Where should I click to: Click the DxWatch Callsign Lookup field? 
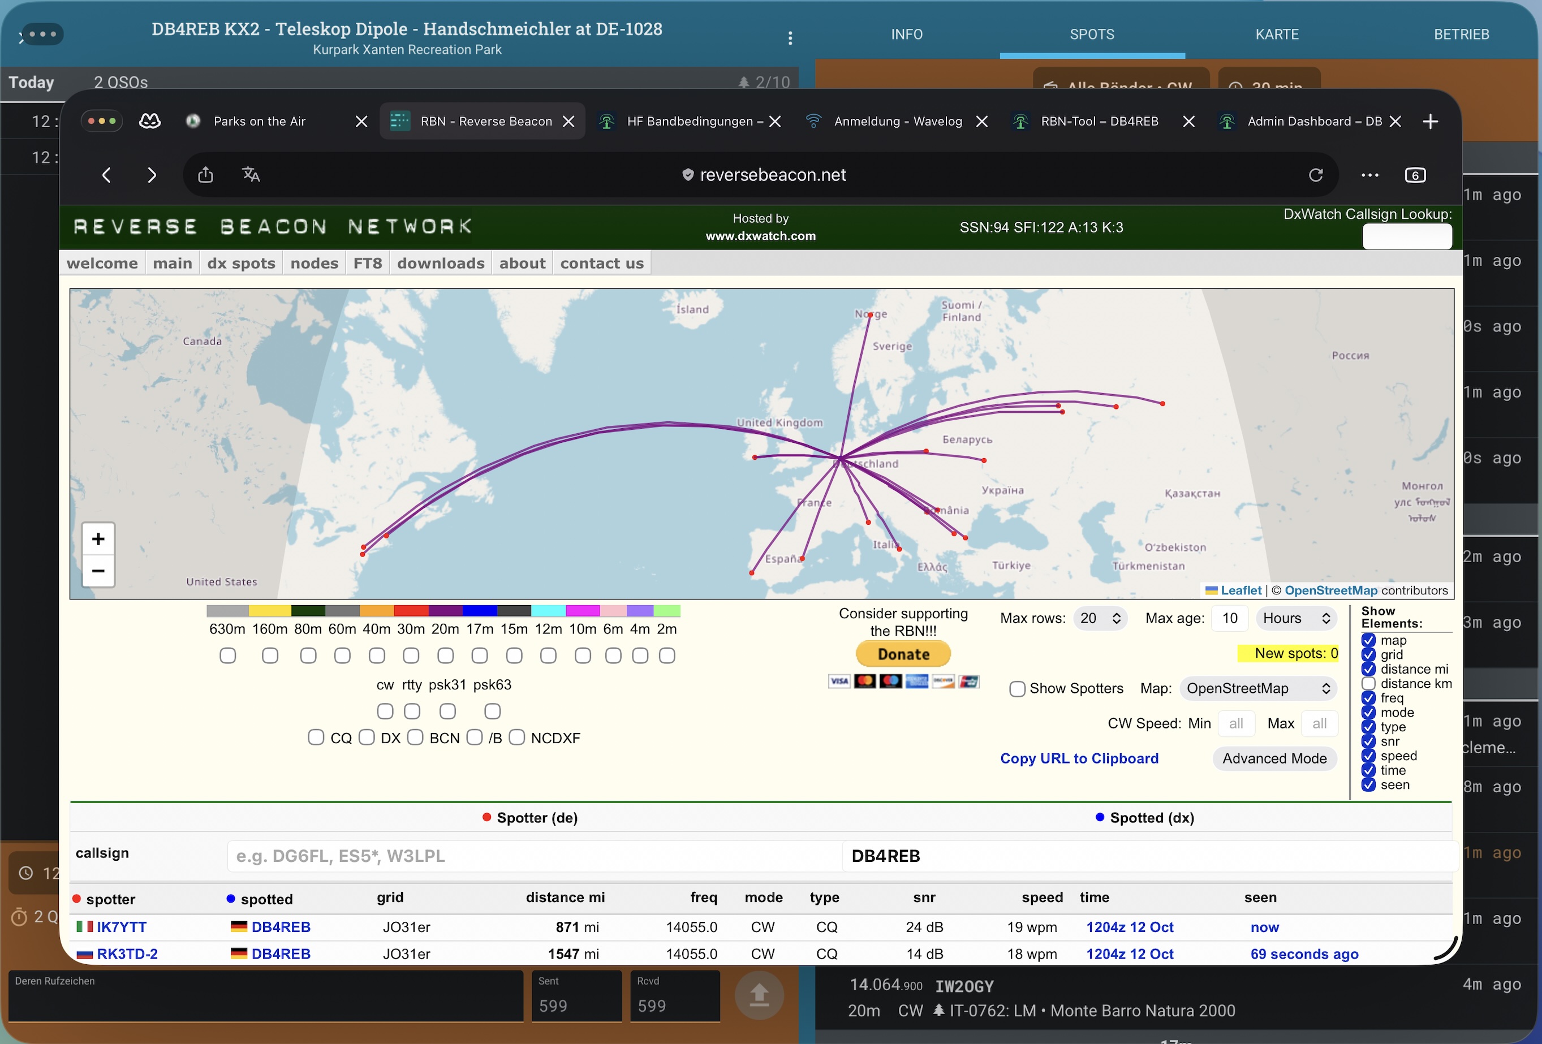click(1407, 236)
